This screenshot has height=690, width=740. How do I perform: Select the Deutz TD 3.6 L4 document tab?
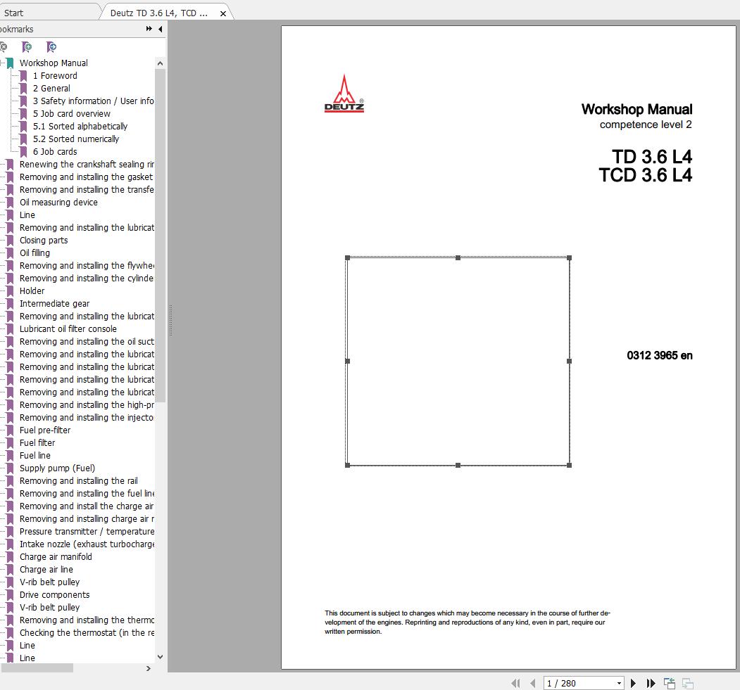tap(158, 13)
